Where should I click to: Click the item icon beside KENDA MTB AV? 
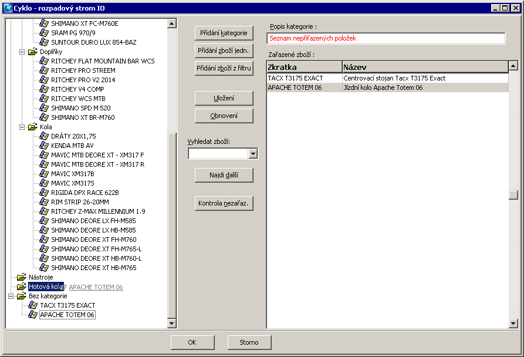click(44, 146)
